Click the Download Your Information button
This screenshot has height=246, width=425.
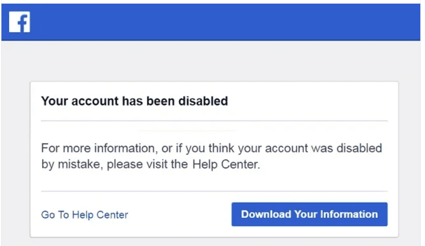(x=309, y=214)
